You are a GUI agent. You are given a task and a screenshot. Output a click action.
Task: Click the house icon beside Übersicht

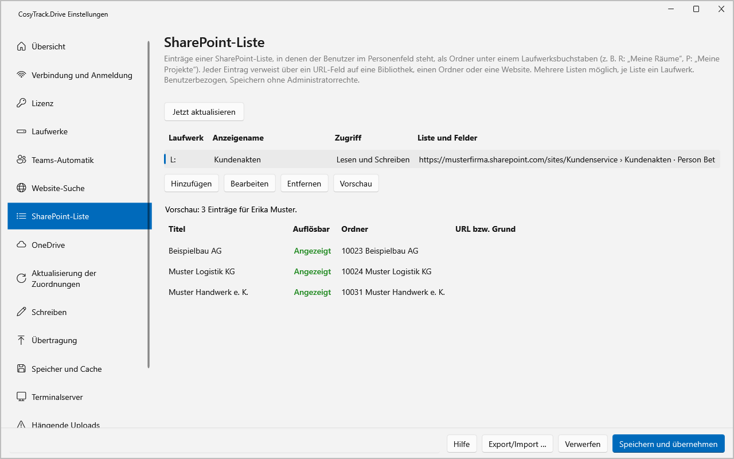point(21,46)
